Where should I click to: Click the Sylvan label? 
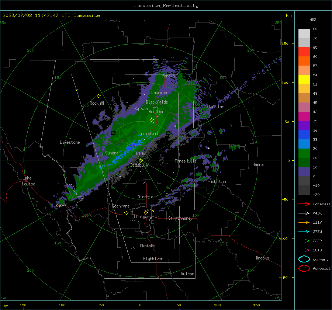coord(141,109)
